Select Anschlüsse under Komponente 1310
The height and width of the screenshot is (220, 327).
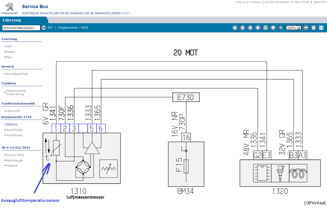(x=14, y=130)
